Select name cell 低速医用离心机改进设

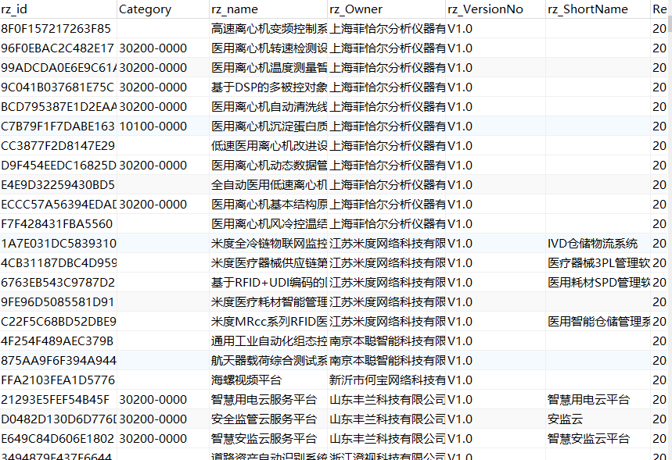(268, 146)
